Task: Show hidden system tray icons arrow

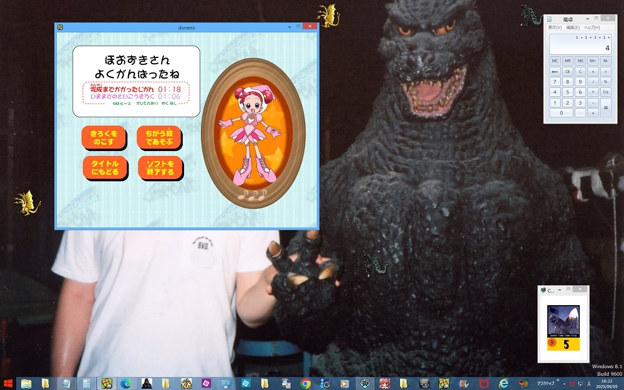Action: click(564, 384)
